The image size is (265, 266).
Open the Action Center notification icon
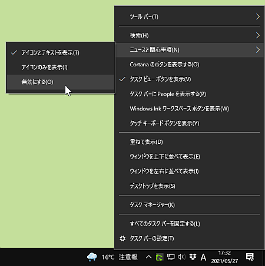(x=250, y=257)
